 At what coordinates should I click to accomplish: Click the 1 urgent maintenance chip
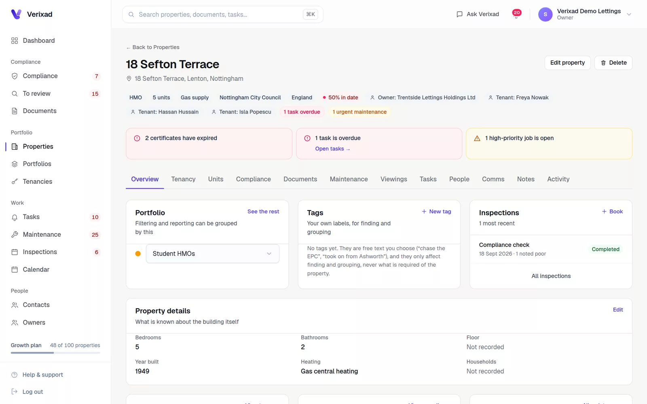359,112
